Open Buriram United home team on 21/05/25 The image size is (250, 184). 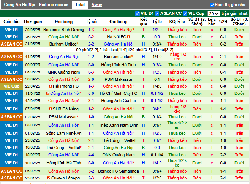(64, 44)
